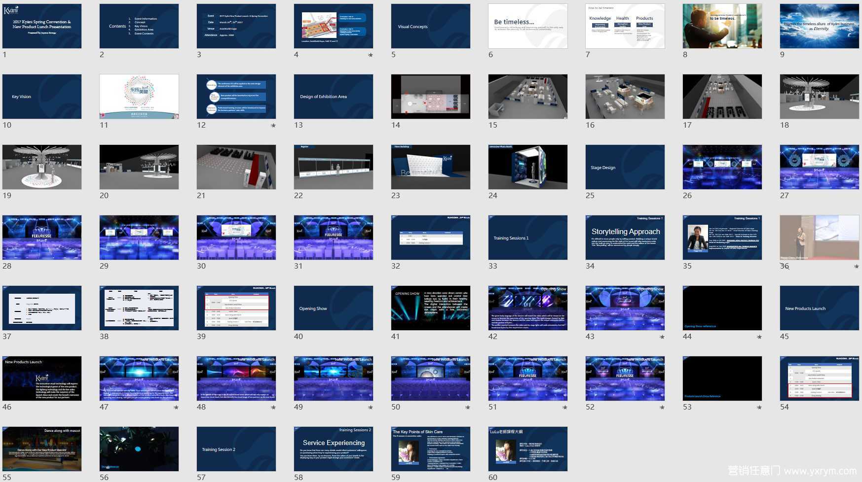This screenshot has height=482, width=862.
Task: Select slide 54 with the rundown table
Action: 820,379
